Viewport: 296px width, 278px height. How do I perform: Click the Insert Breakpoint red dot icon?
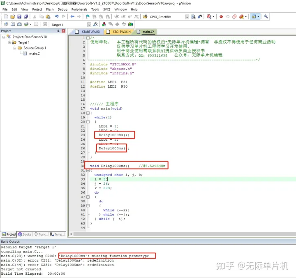pos(221,17)
